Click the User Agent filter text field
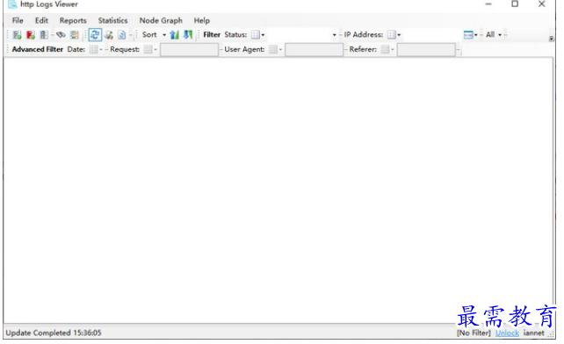Screen dimensions: 564x344 tap(314, 50)
